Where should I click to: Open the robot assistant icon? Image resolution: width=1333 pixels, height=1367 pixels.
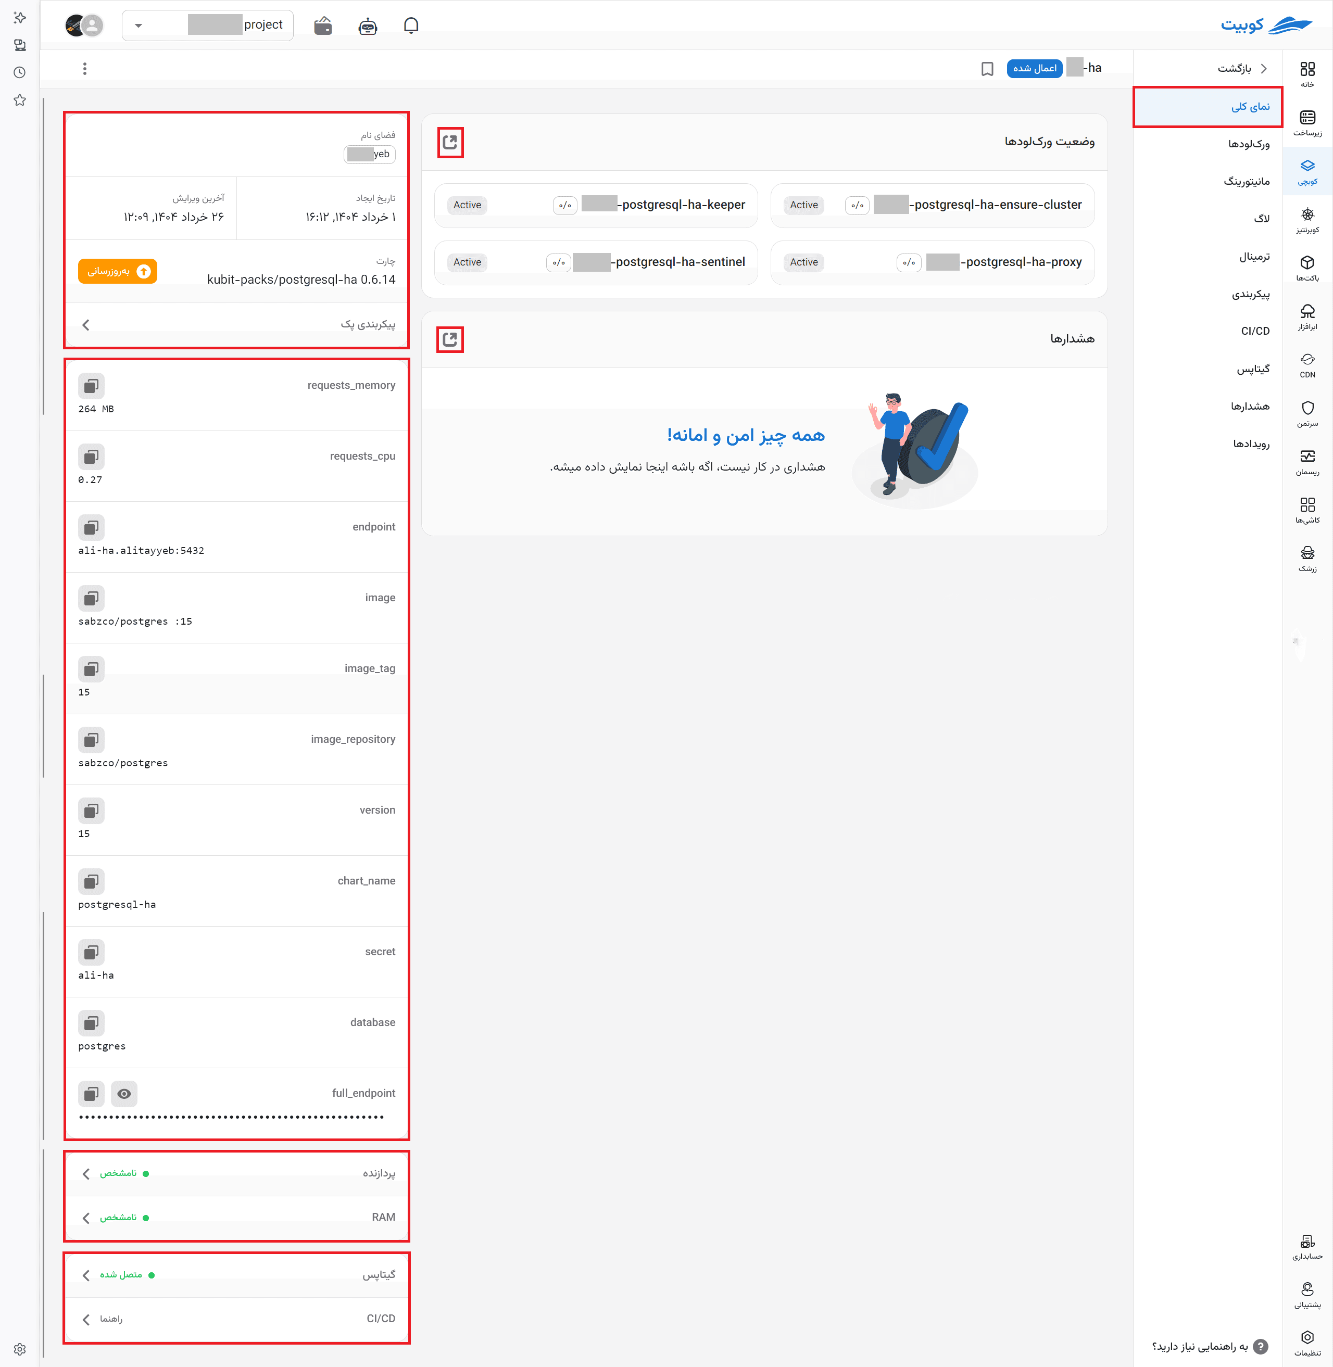pyautogui.click(x=368, y=26)
